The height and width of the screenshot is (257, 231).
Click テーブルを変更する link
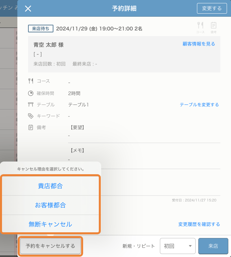[199, 105]
